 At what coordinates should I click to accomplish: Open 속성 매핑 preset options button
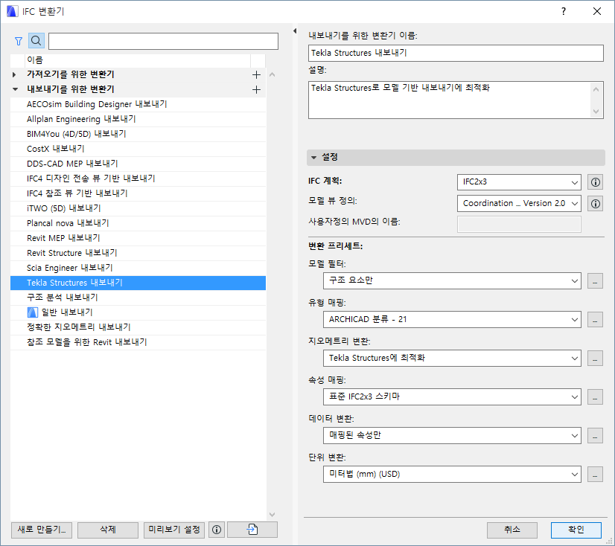[595, 397]
